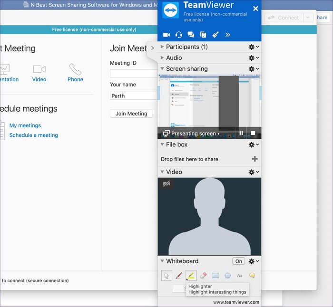Add a file with the plus icon
333x307 pixels.
255,159
